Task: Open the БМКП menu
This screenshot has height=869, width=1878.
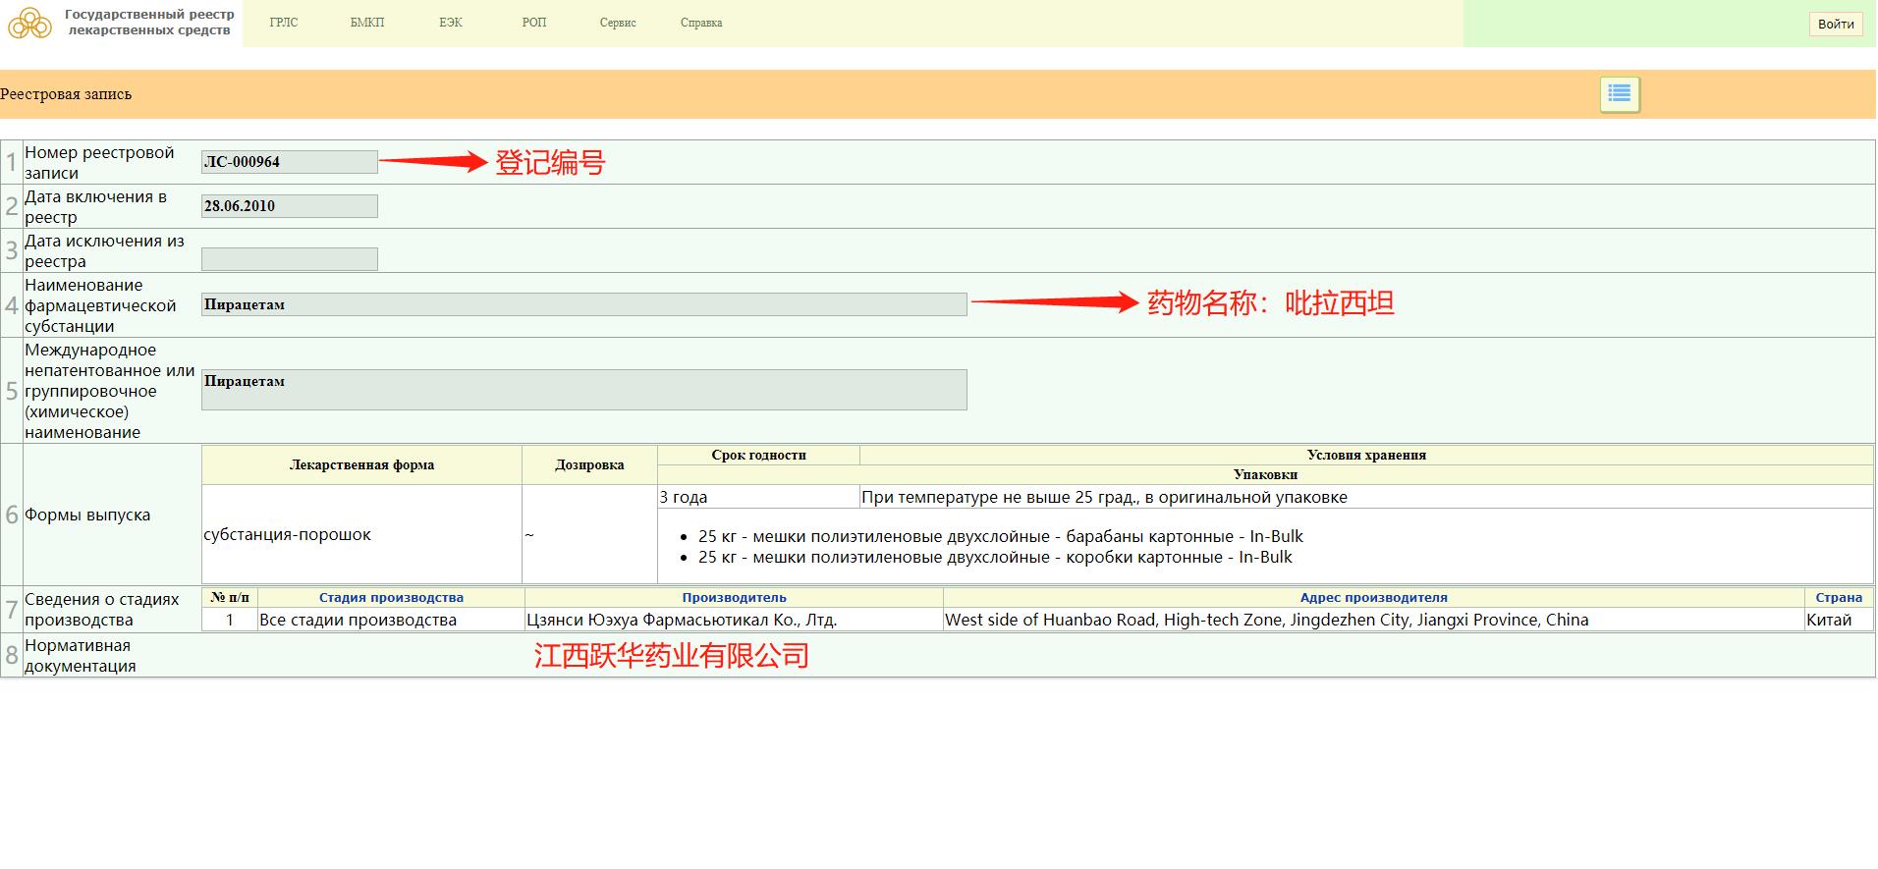Action: pyautogui.click(x=366, y=23)
